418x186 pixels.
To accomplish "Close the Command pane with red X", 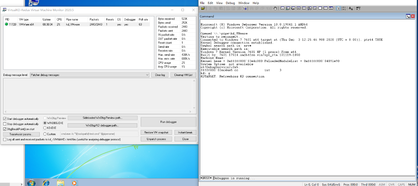I will pyautogui.click(x=413, y=16).
